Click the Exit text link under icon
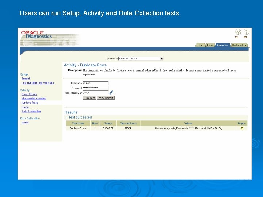This screenshot has height=197, width=263. [x=237, y=37]
